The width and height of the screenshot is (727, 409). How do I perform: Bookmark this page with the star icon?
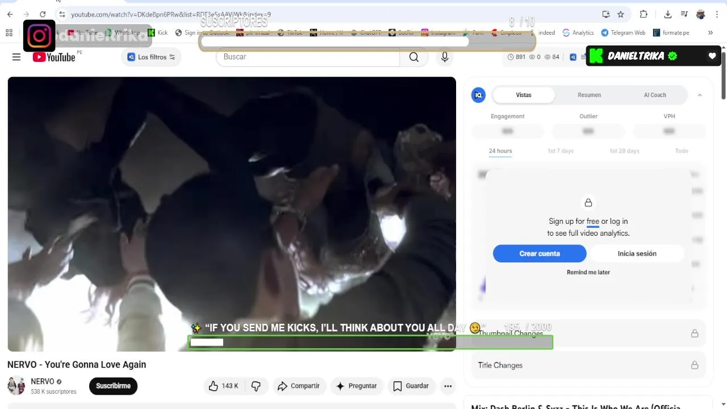click(x=621, y=14)
